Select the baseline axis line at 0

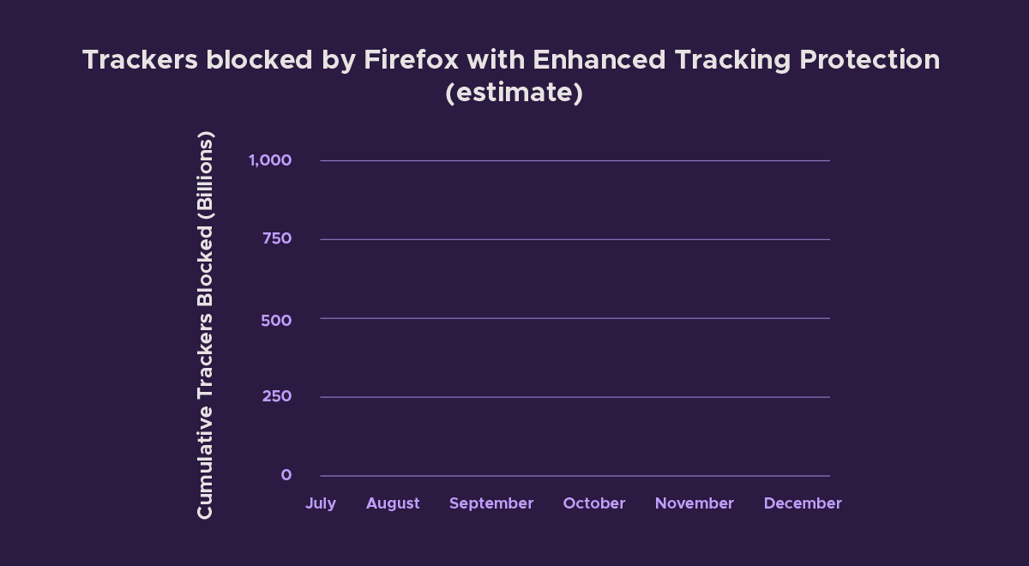tap(575, 476)
